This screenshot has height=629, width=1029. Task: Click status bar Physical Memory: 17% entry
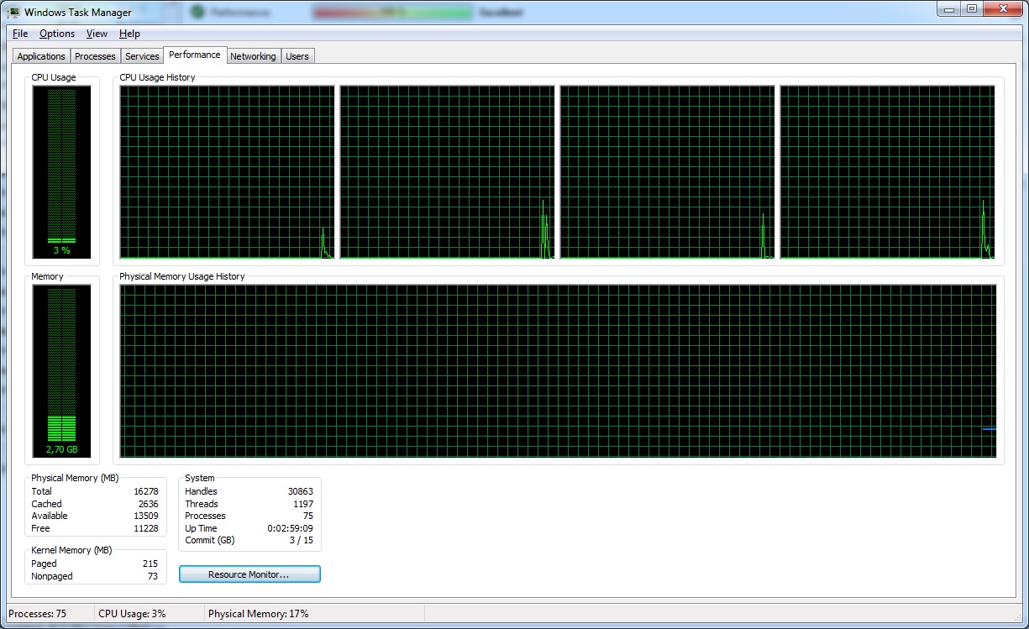point(258,614)
